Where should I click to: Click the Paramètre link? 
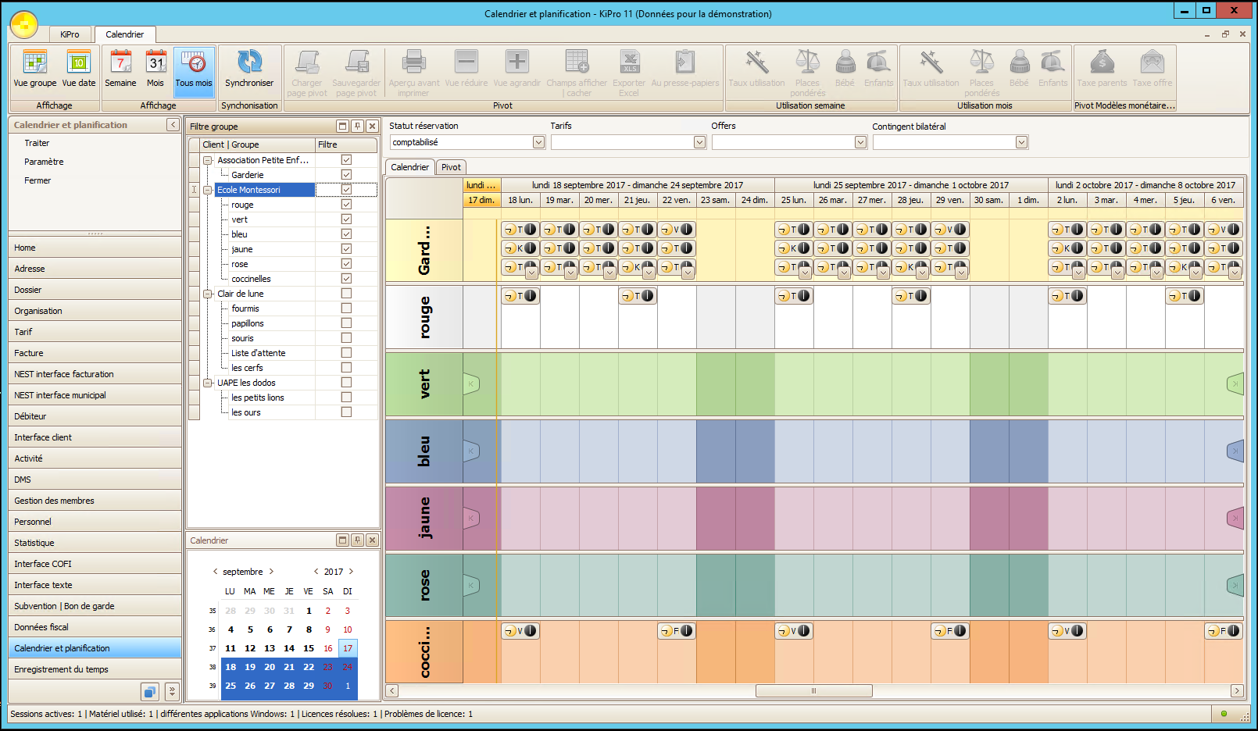(44, 162)
